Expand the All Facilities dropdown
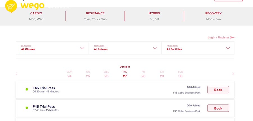The image size is (253, 121). (x=228, y=48)
